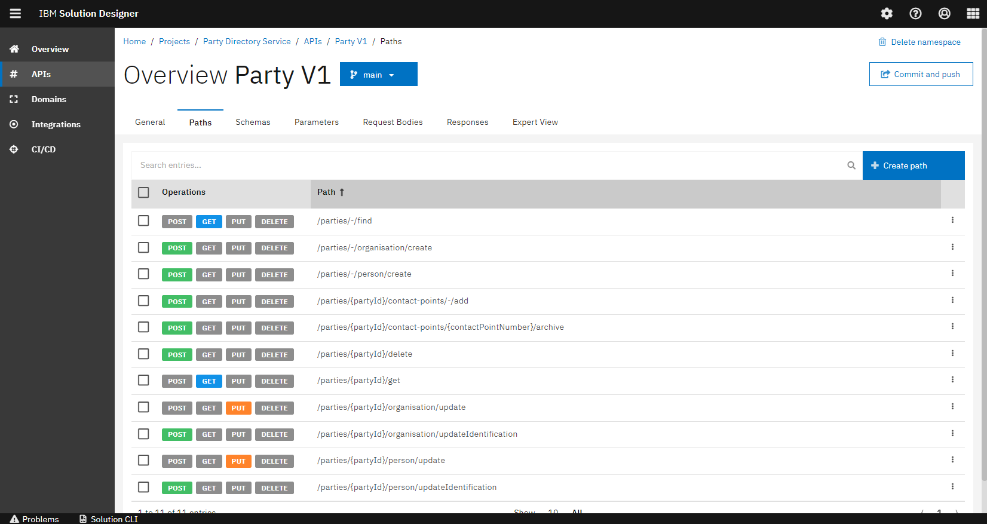Click into the Search entries field

pyautogui.click(x=490, y=166)
